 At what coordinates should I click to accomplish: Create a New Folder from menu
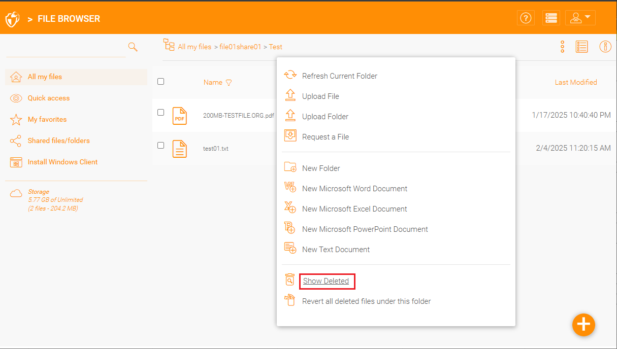pos(321,168)
